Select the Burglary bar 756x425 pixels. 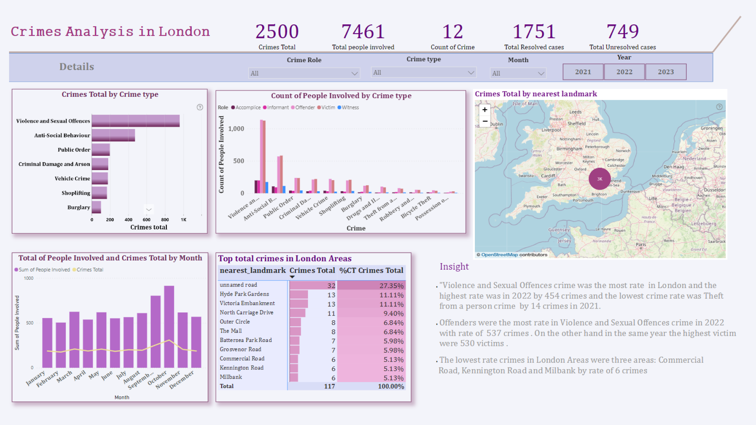click(96, 207)
